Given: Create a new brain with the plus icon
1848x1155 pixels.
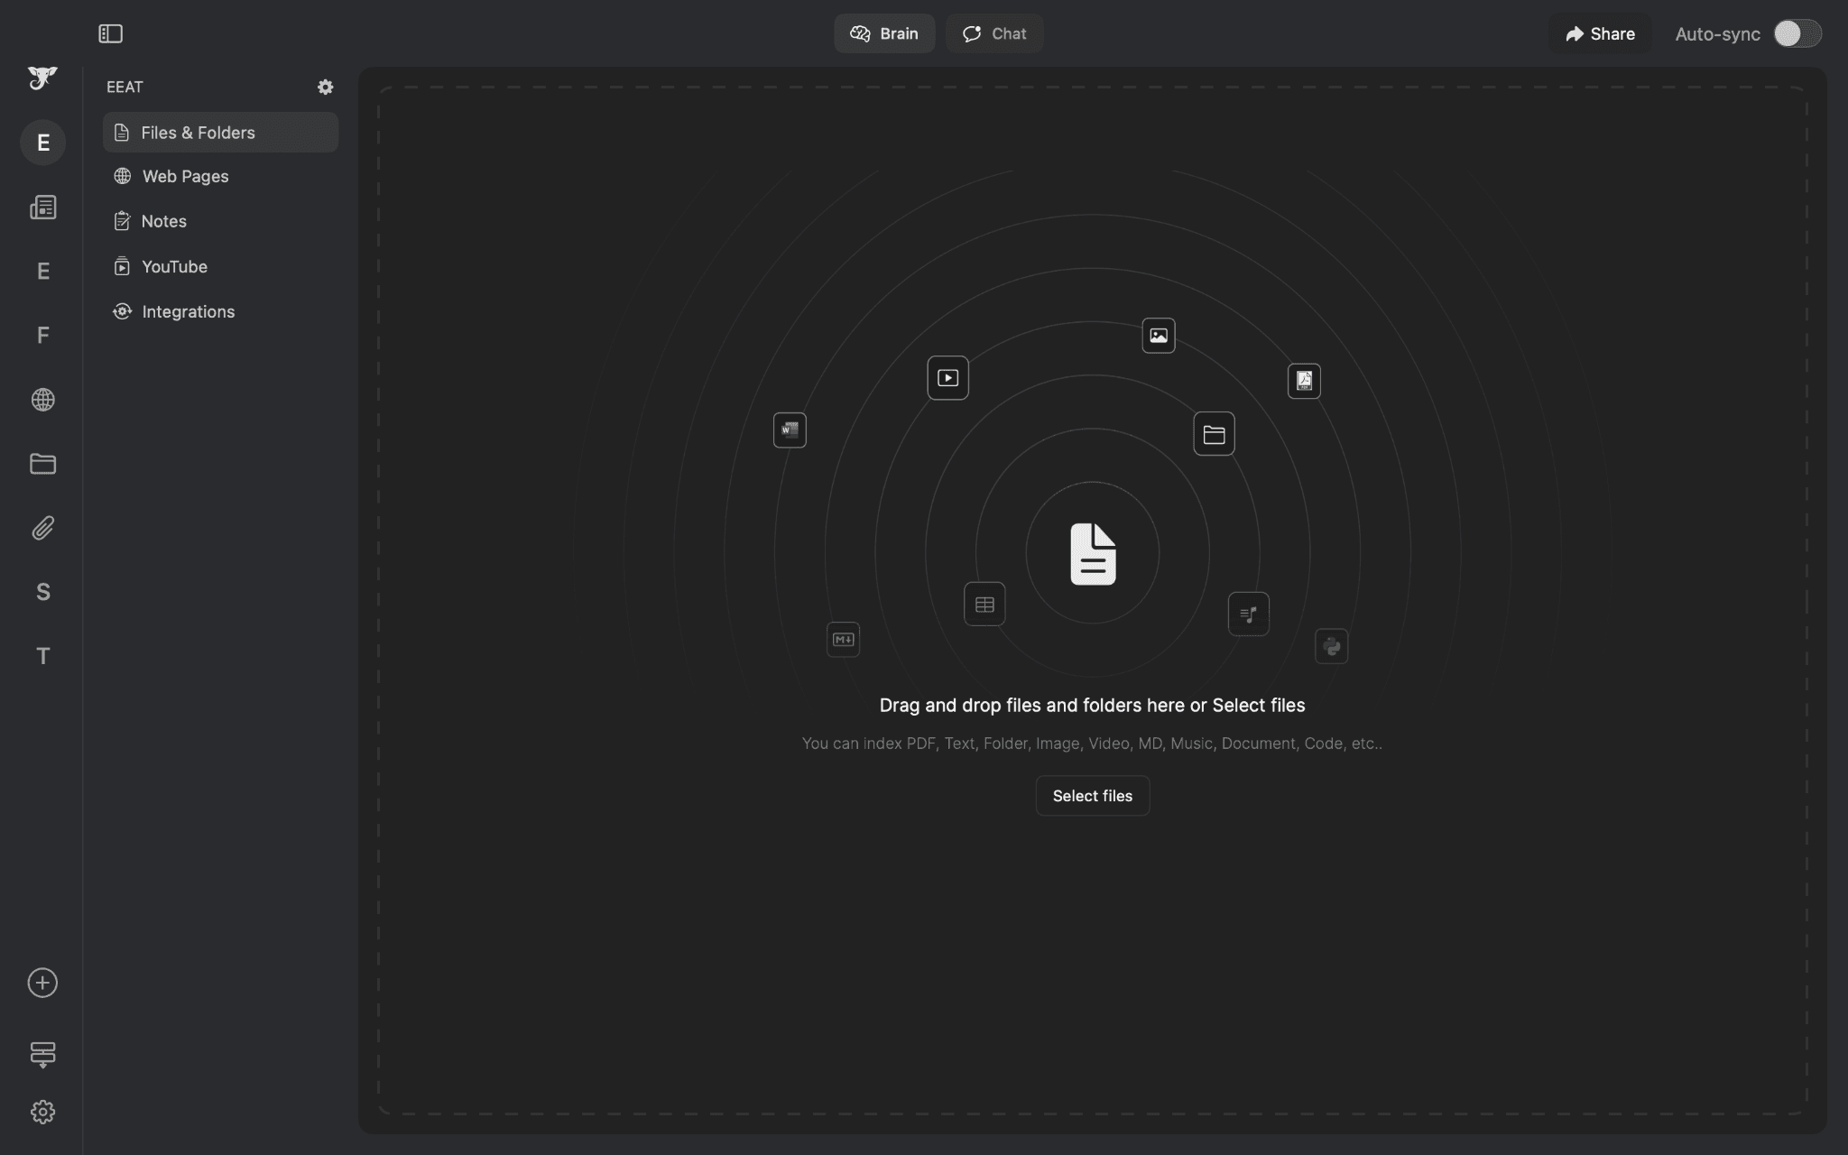Looking at the screenshot, I should pos(42,983).
